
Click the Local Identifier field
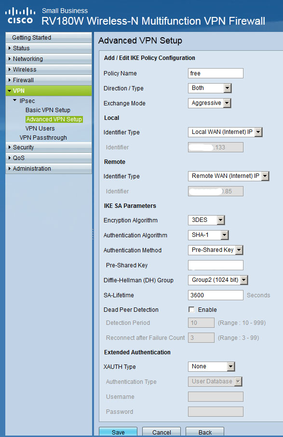pos(216,147)
